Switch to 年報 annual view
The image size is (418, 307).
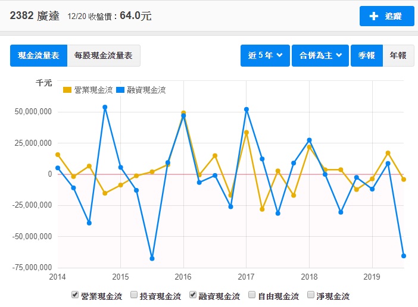click(398, 56)
